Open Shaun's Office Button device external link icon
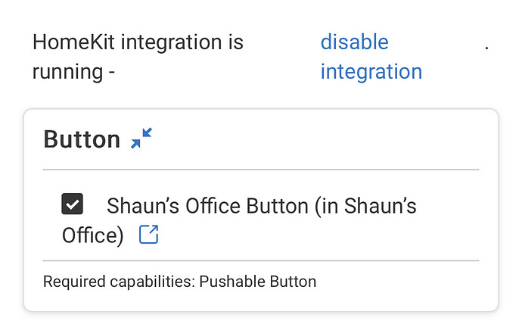 pos(148,235)
